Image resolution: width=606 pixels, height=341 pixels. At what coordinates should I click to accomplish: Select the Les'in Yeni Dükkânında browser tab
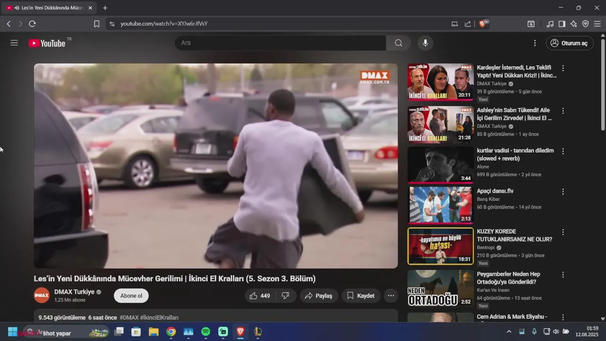[49, 8]
